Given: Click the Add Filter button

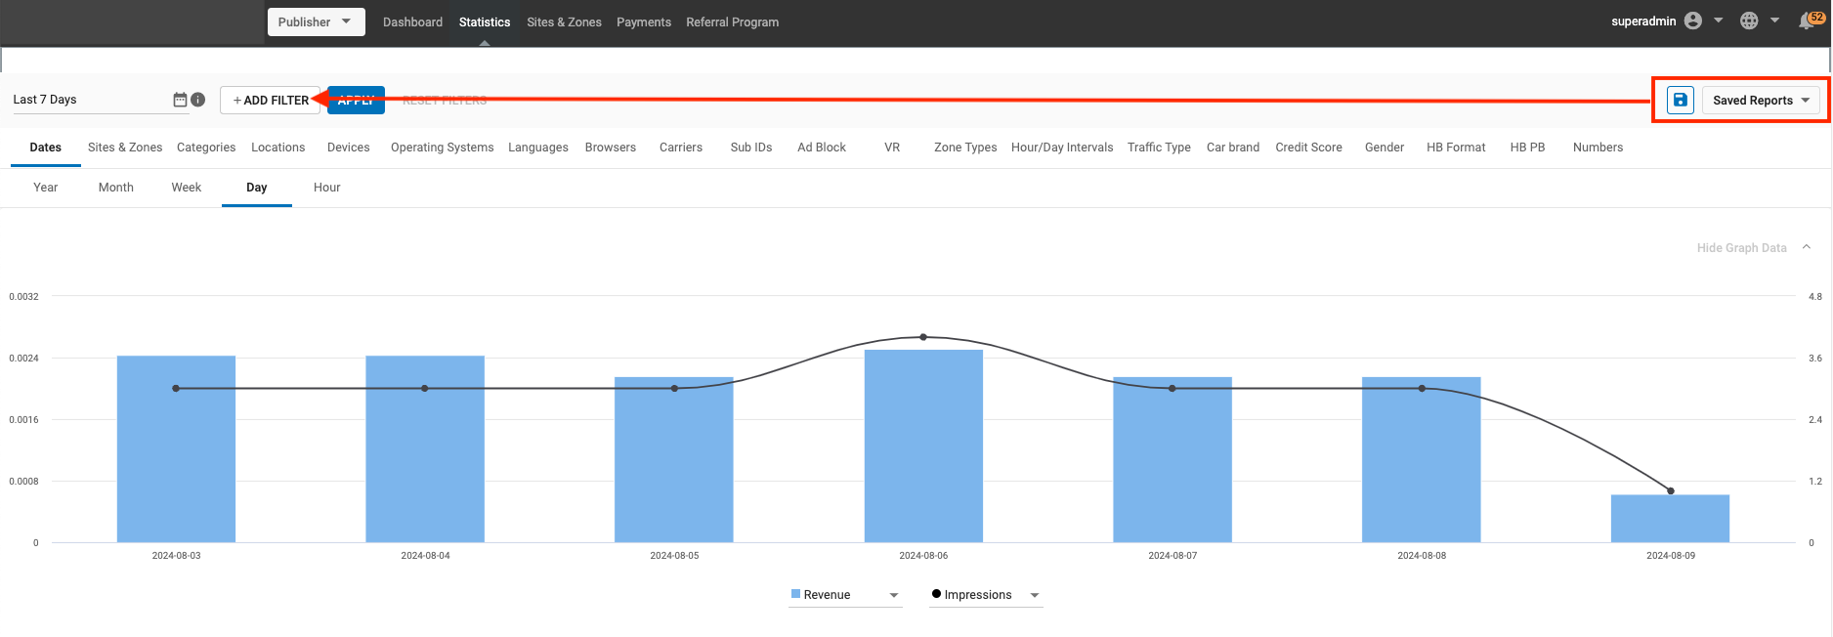Looking at the screenshot, I should [271, 100].
